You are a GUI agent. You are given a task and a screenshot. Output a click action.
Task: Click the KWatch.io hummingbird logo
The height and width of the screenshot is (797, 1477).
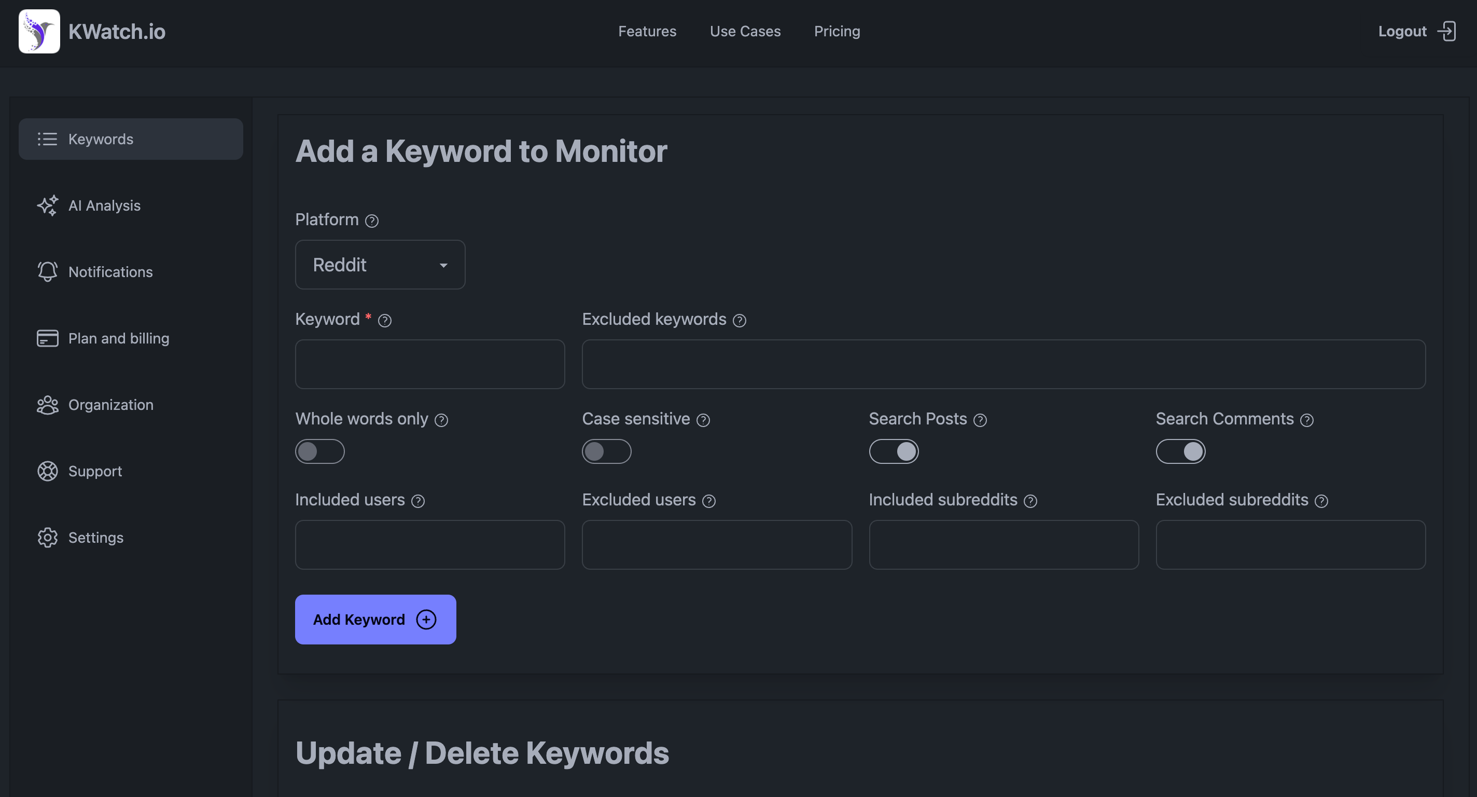[x=38, y=31]
